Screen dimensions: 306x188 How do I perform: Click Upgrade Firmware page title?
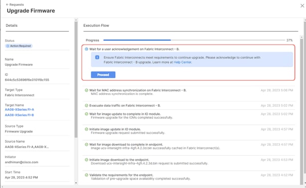tap(31, 11)
